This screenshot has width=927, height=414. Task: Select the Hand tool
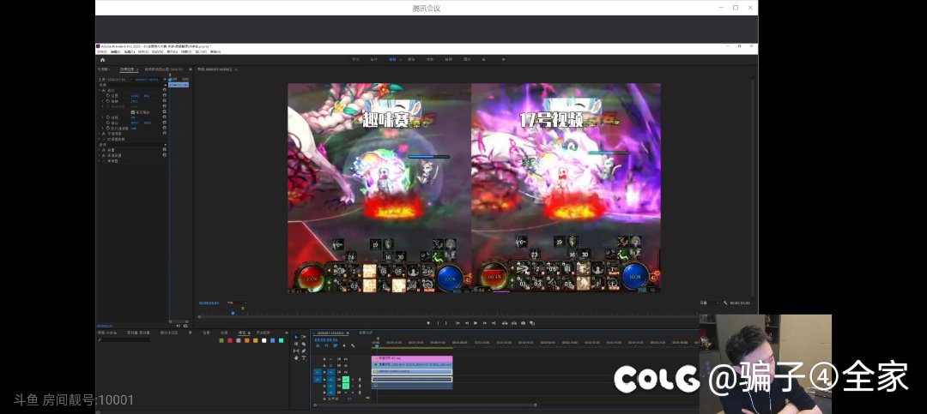point(296,358)
